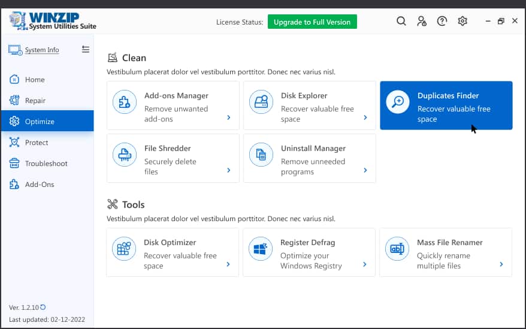The height and width of the screenshot is (329, 526).
Task: Select Optimize in the sidebar
Action: tap(47, 121)
